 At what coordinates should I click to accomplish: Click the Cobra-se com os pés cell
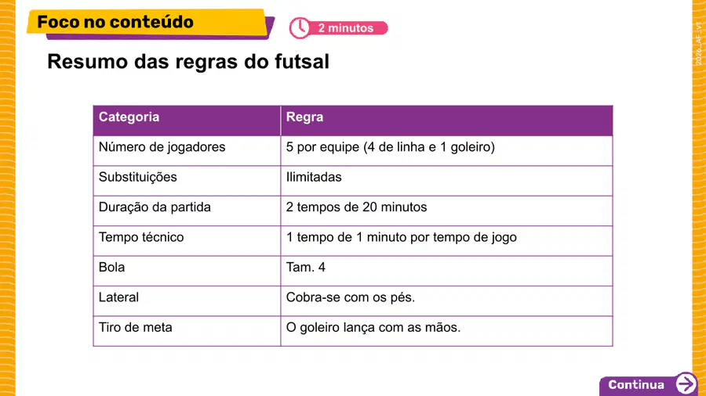[x=446, y=301]
